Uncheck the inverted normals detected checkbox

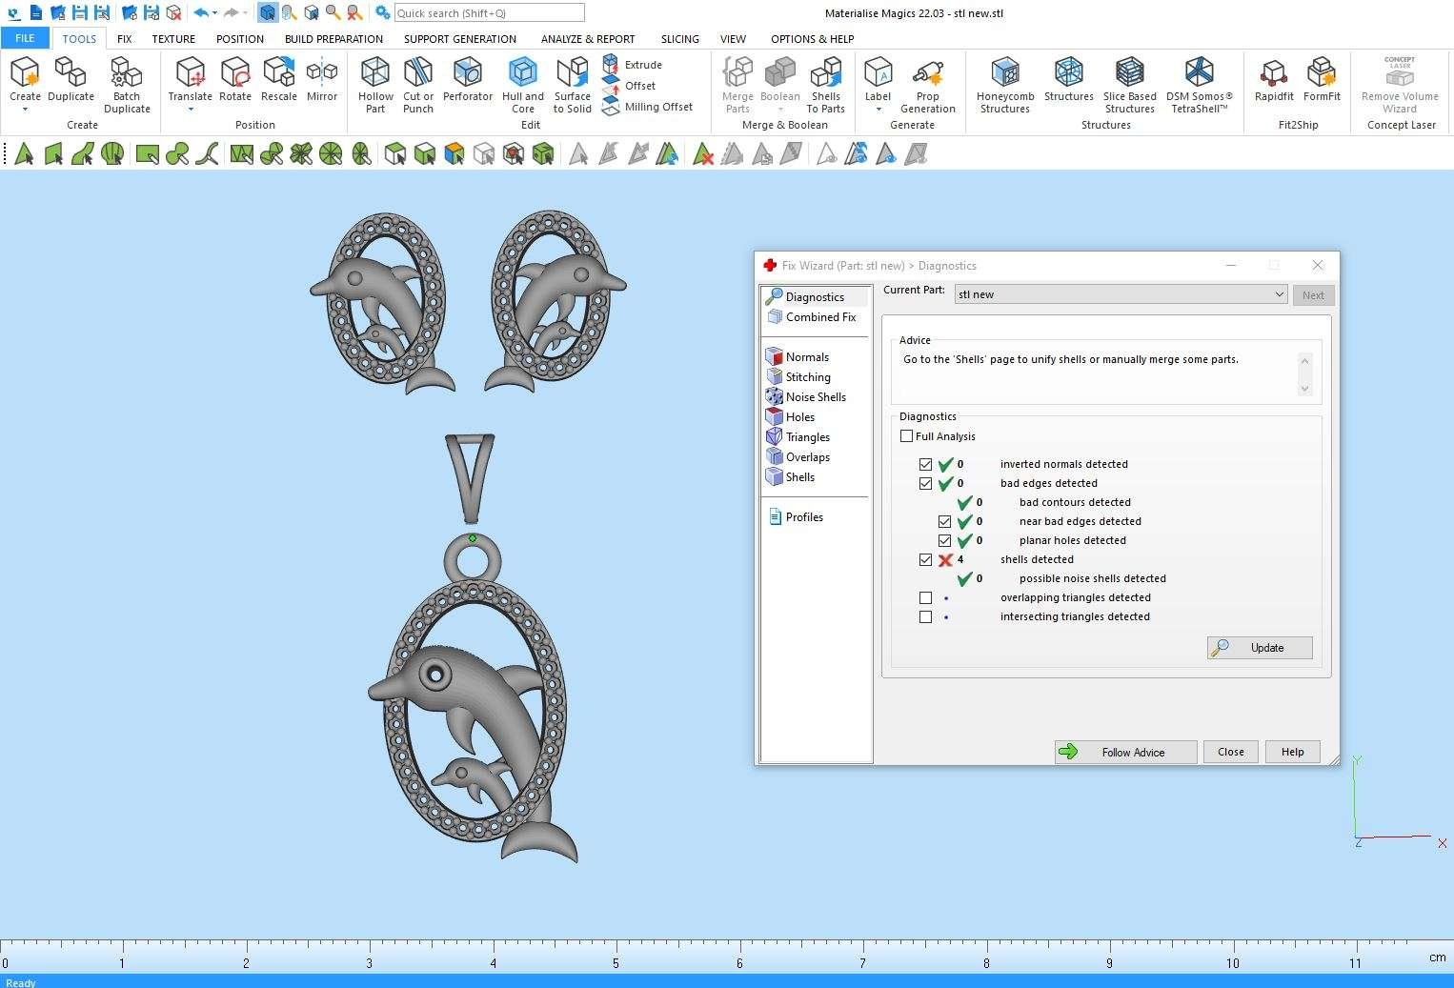click(x=925, y=465)
